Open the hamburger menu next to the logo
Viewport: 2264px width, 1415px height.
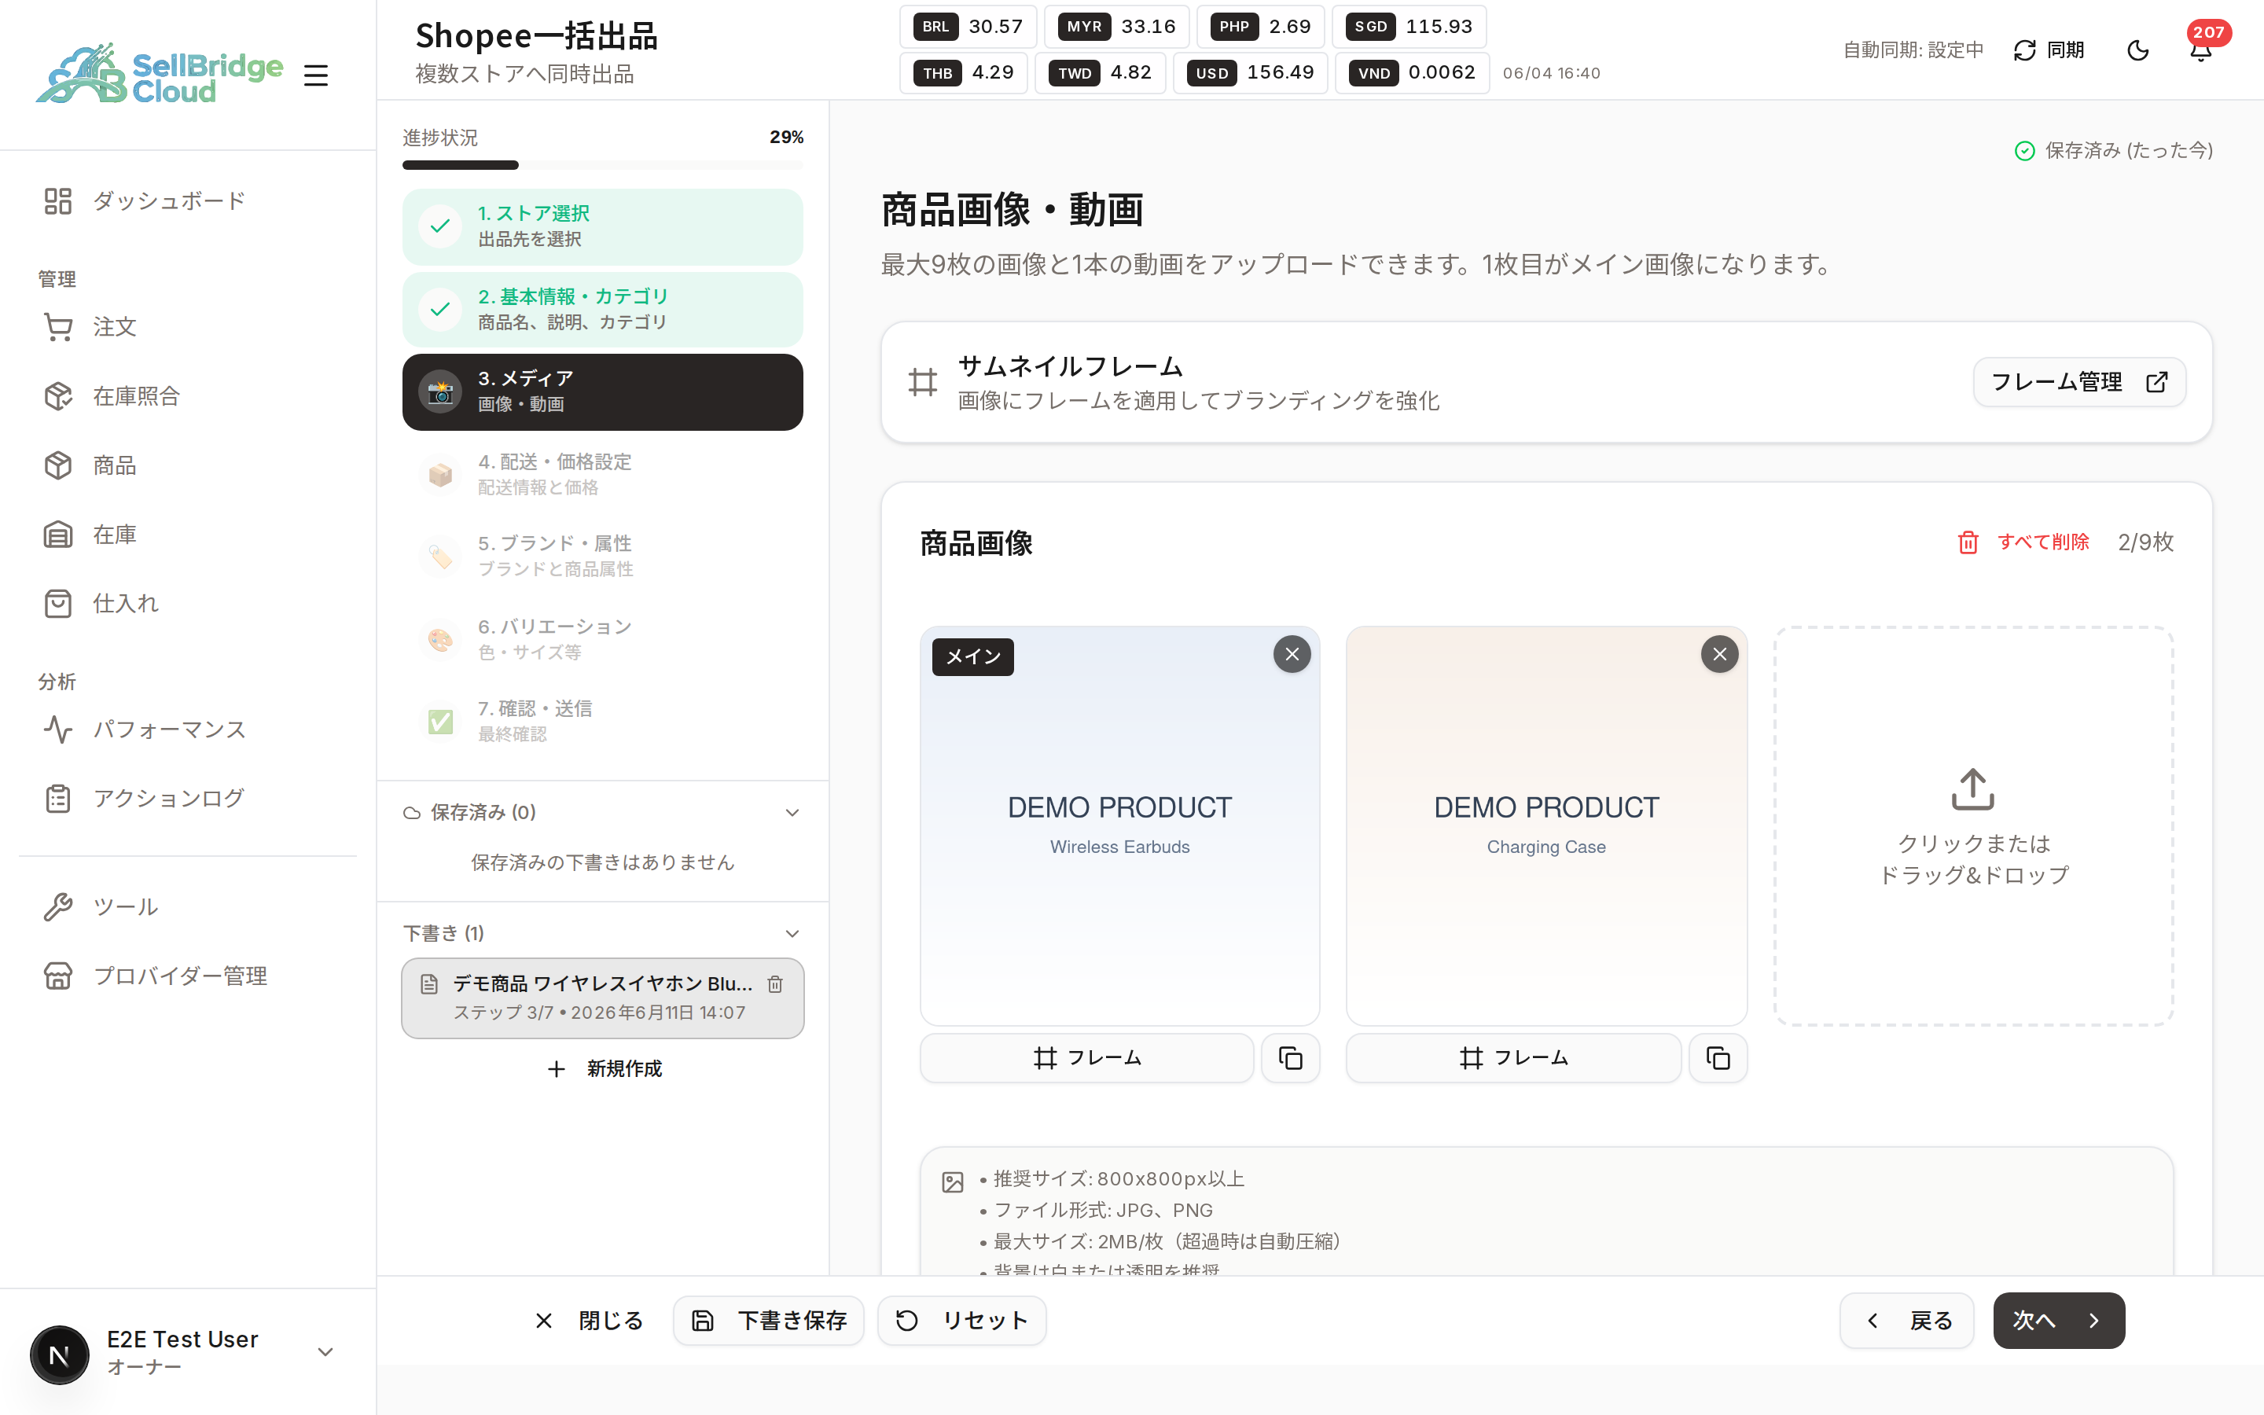click(x=316, y=75)
